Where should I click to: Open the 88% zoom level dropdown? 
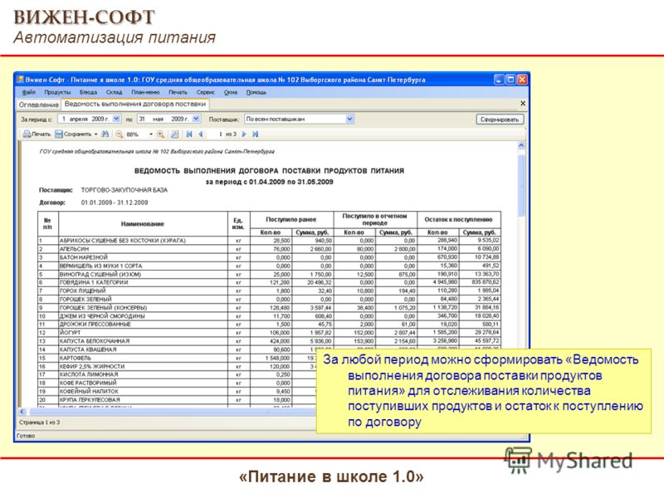(x=151, y=134)
